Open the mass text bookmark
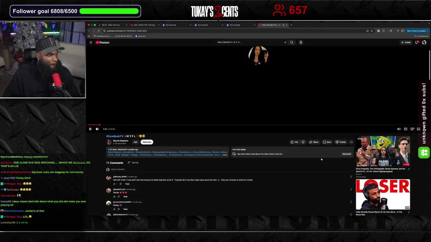The width and height of the screenshot is (431, 242). [141, 36]
